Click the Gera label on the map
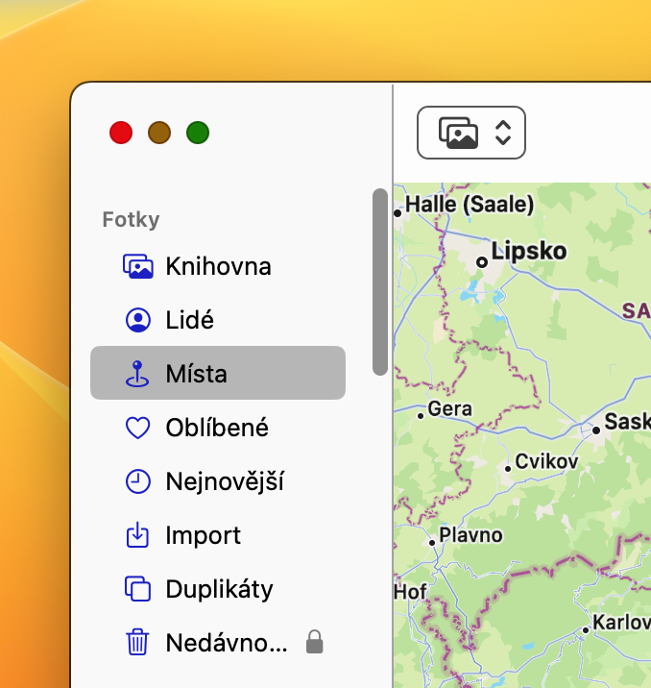The height and width of the screenshot is (688, 651). coord(449,408)
